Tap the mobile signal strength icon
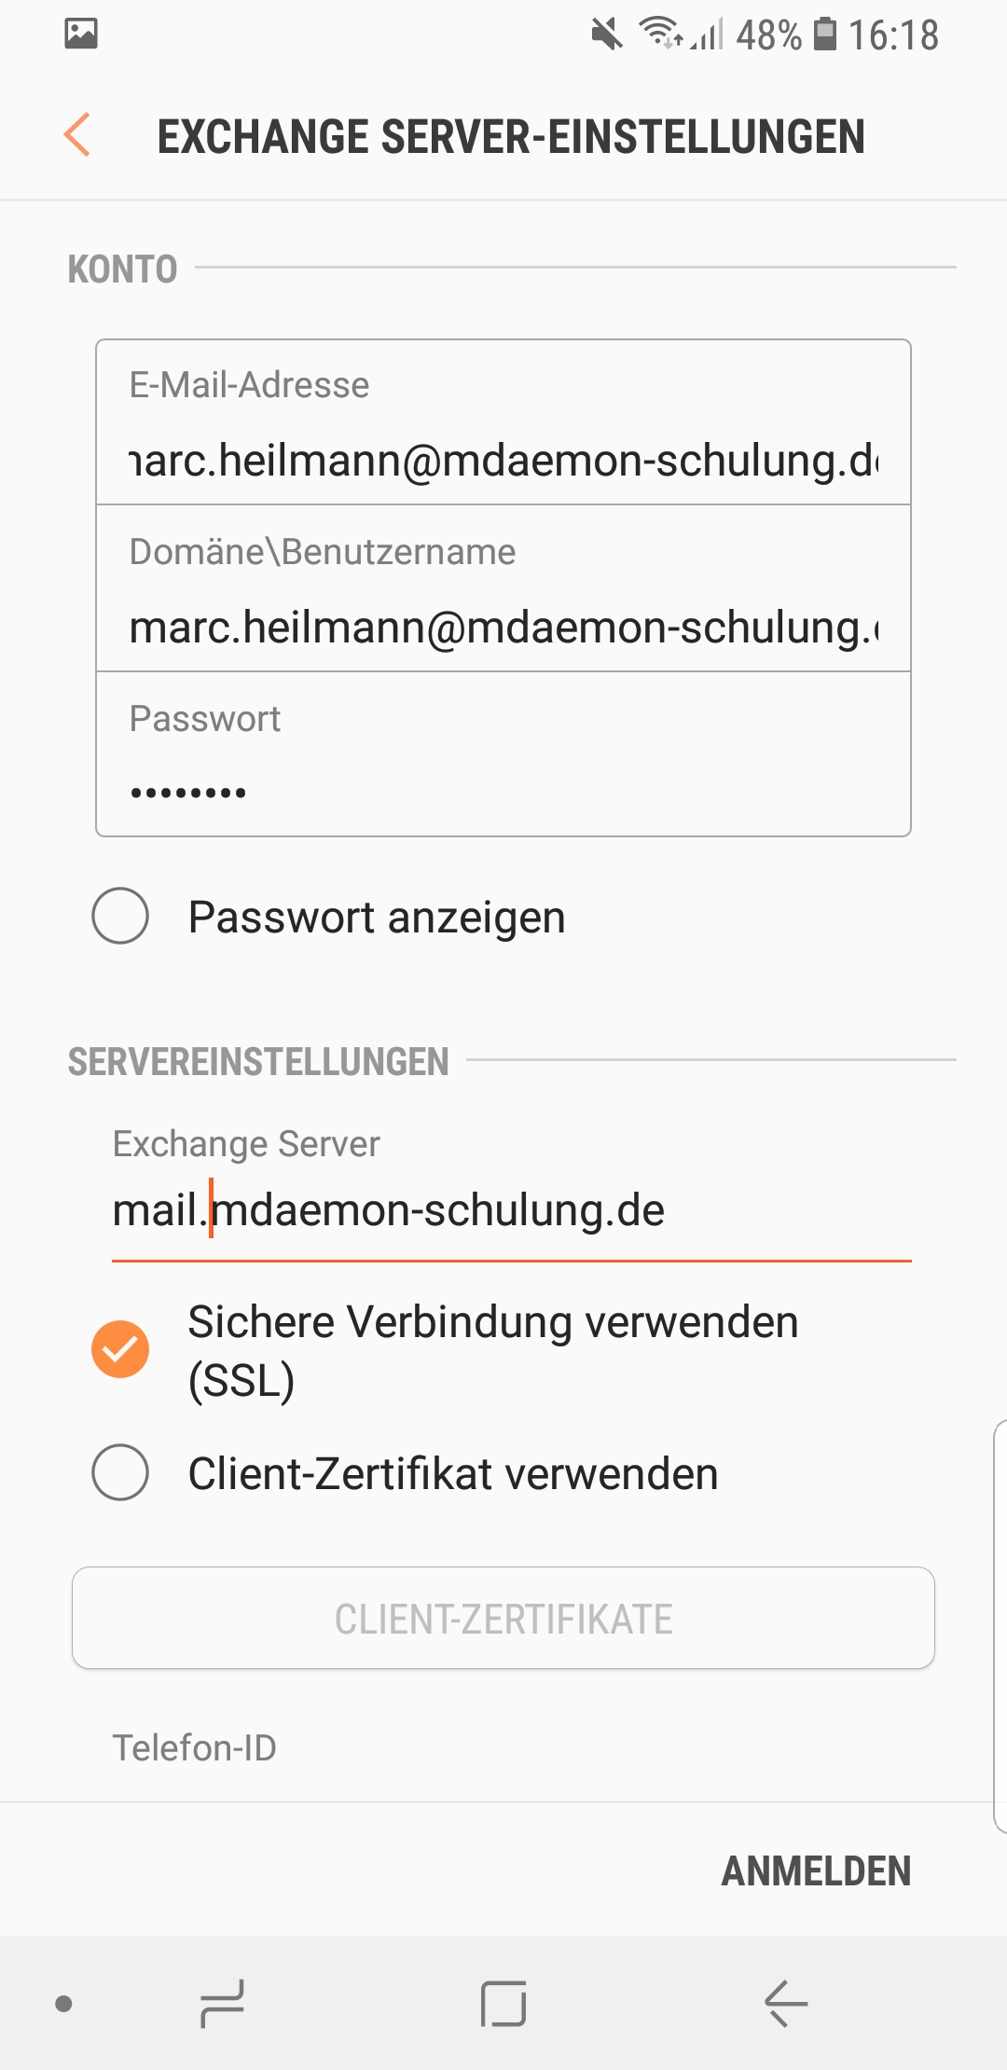The width and height of the screenshot is (1007, 2070). coord(709,35)
